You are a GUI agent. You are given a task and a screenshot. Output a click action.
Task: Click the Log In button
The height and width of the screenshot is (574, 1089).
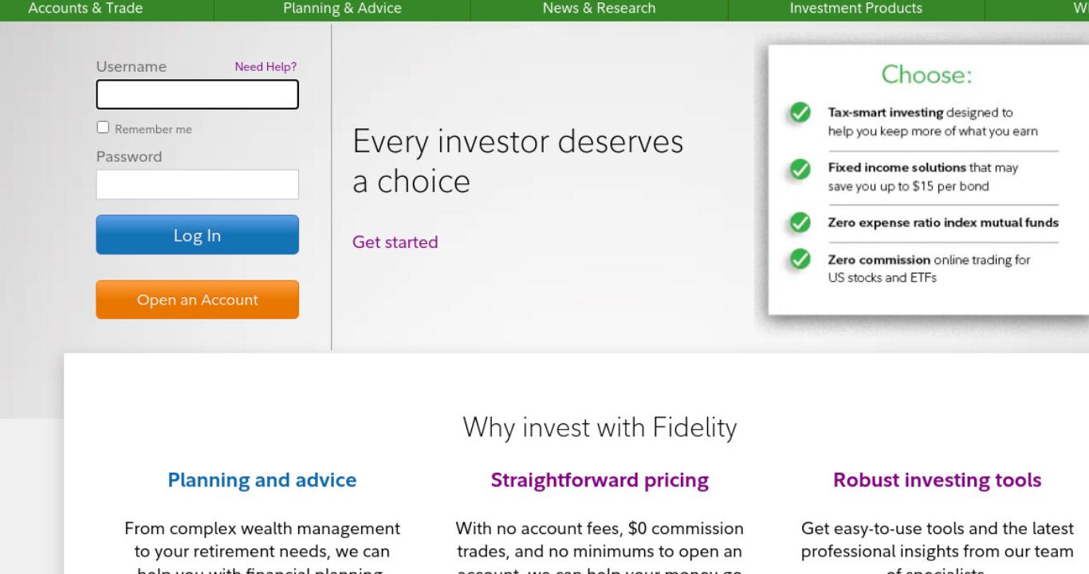(x=197, y=235)
